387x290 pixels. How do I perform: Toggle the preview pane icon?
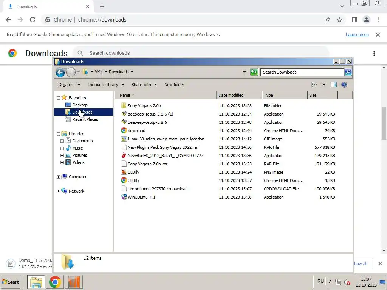click(x=334, y=85)
